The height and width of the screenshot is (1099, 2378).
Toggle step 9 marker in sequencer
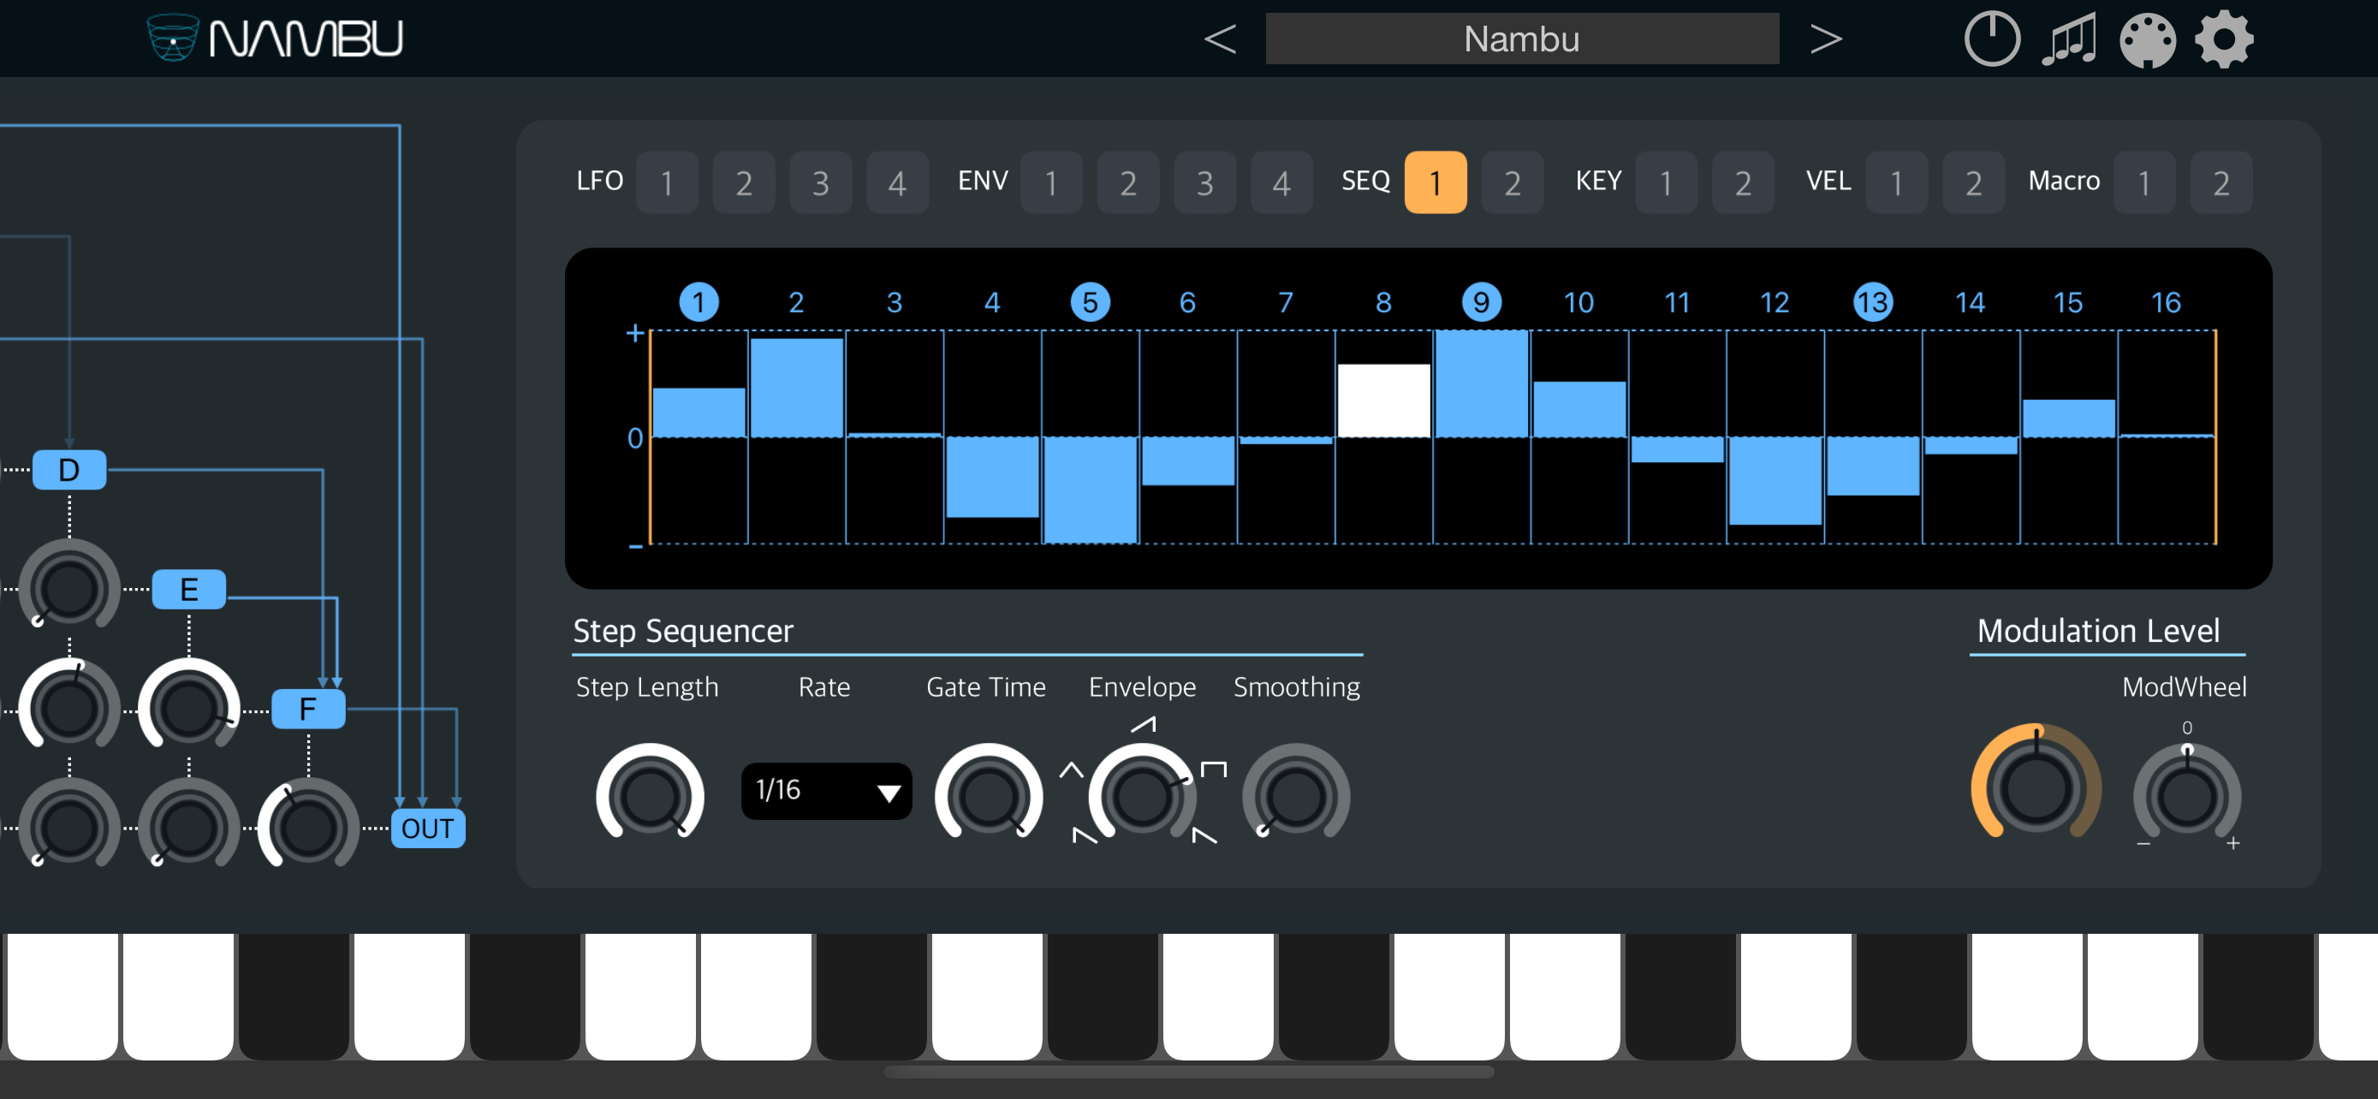1481,303
